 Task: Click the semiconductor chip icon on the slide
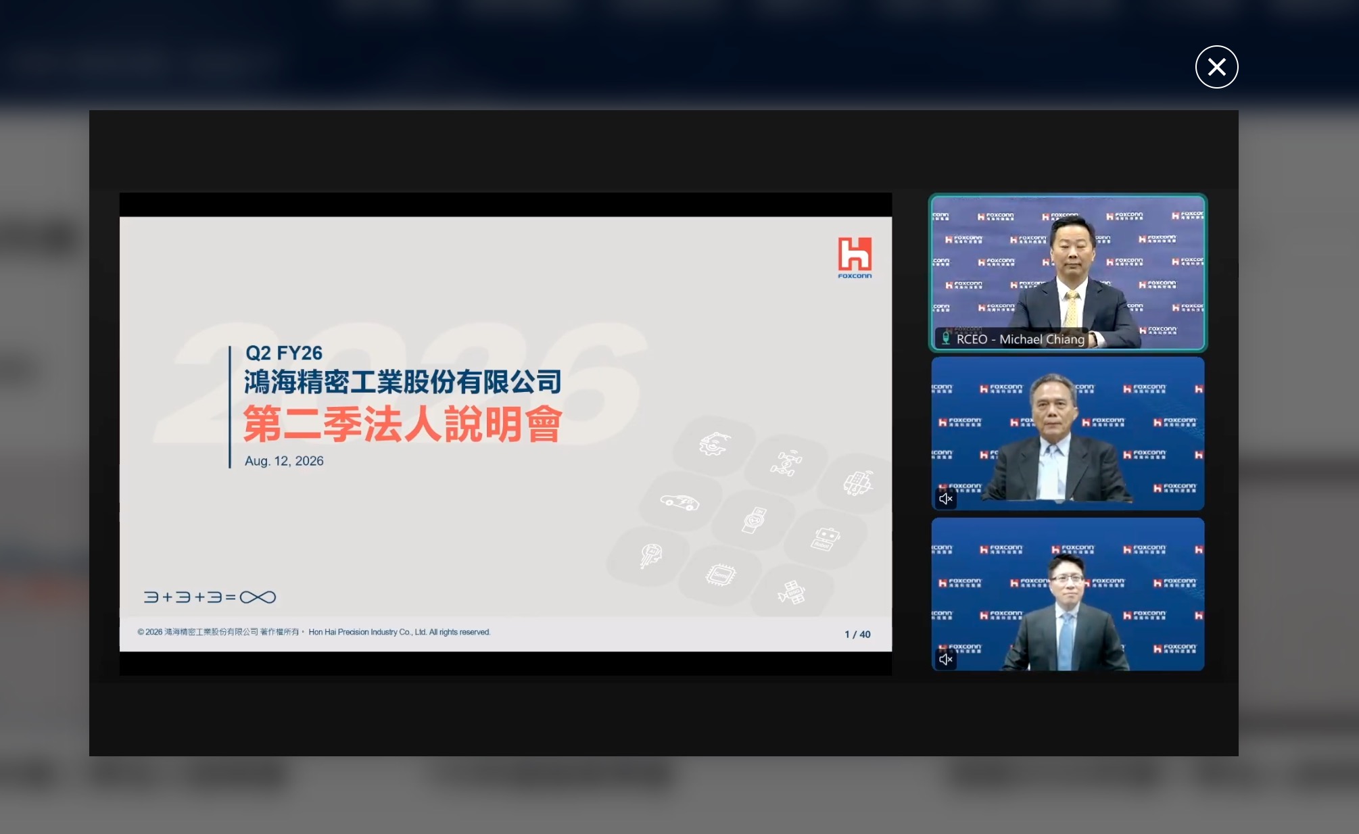[721, 574]
